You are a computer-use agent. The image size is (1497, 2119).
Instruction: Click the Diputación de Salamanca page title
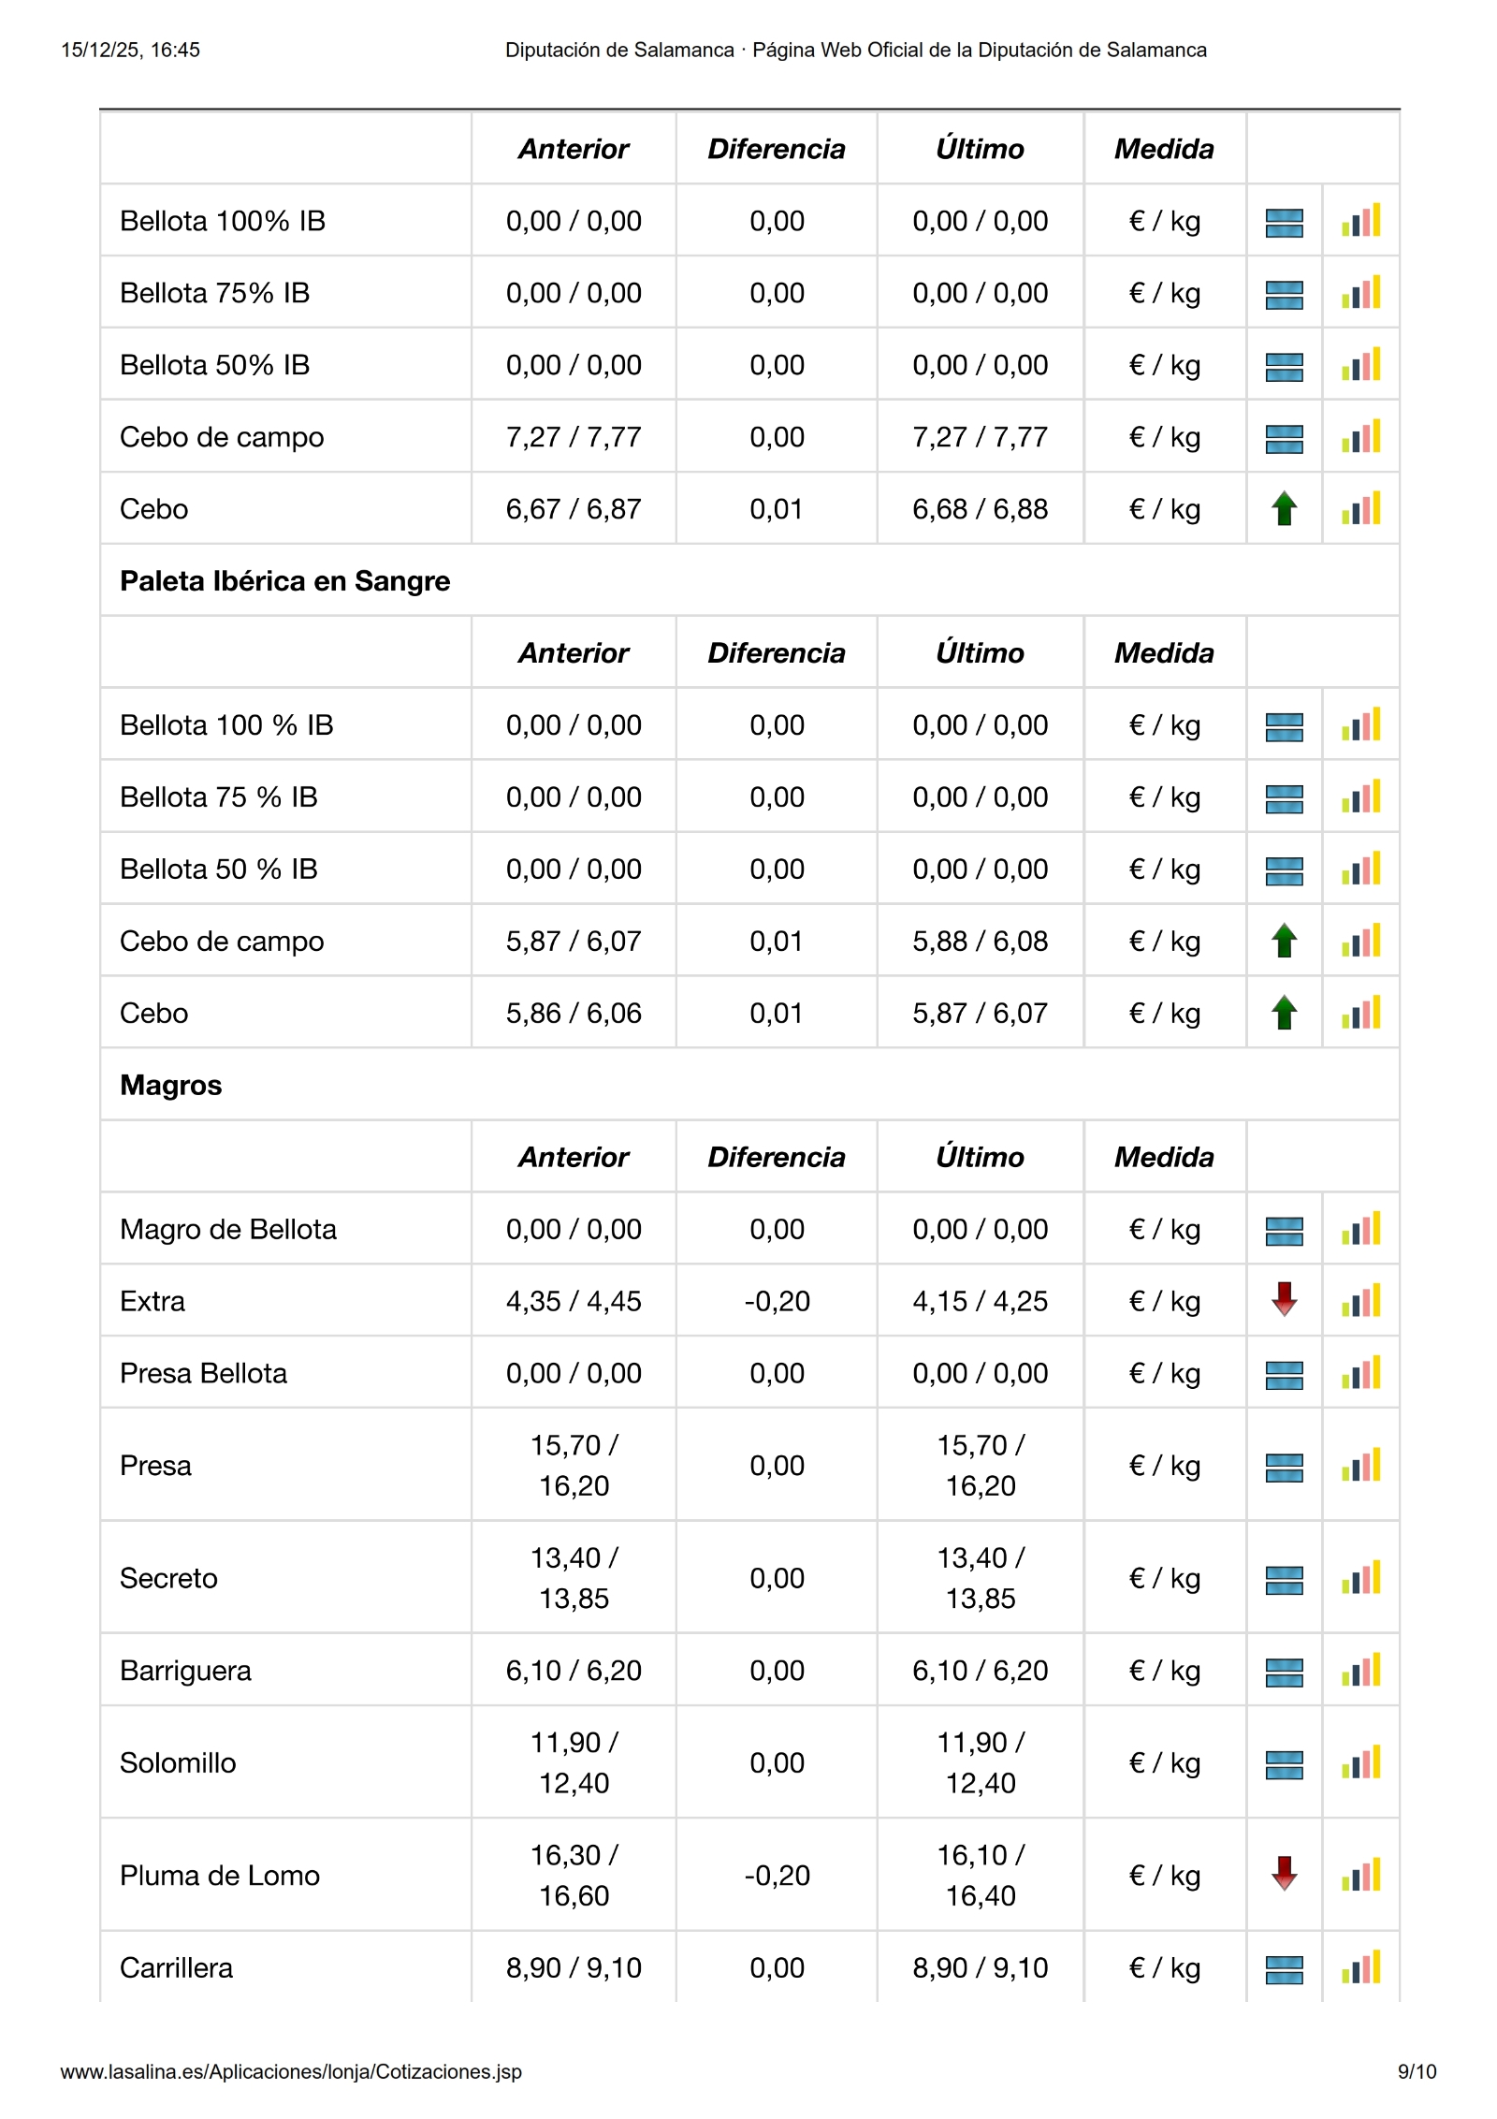pos(855,51)
